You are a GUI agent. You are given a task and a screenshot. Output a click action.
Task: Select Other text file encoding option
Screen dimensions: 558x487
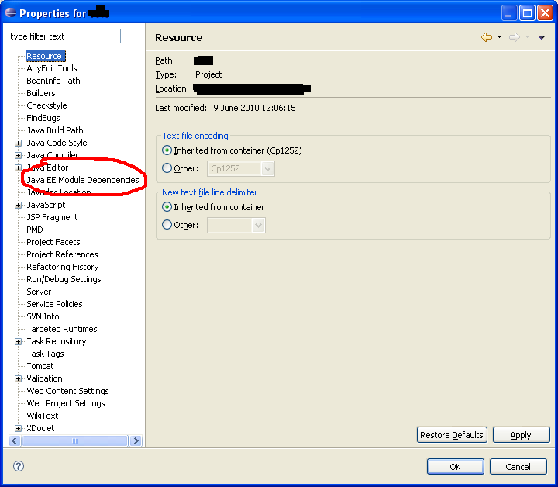point(167,168)
